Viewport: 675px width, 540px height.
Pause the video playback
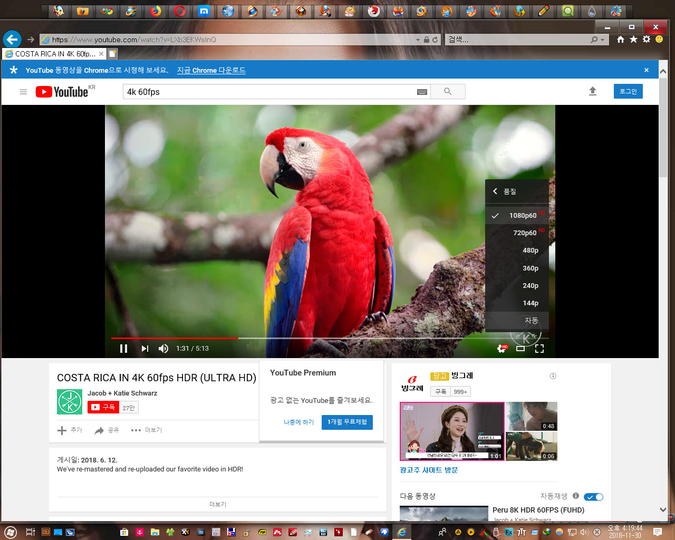point(123,349)
